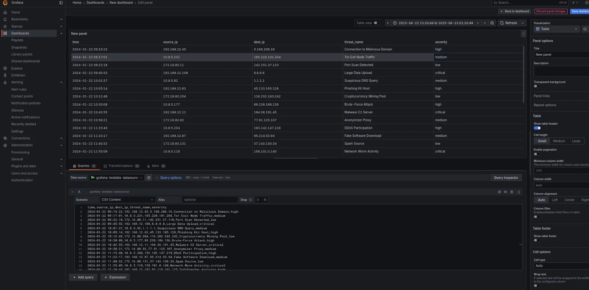This screenshot has width=589, height=290.
Task: Click the Bookmarks icon in sidebar
Action: click(5, 19)
